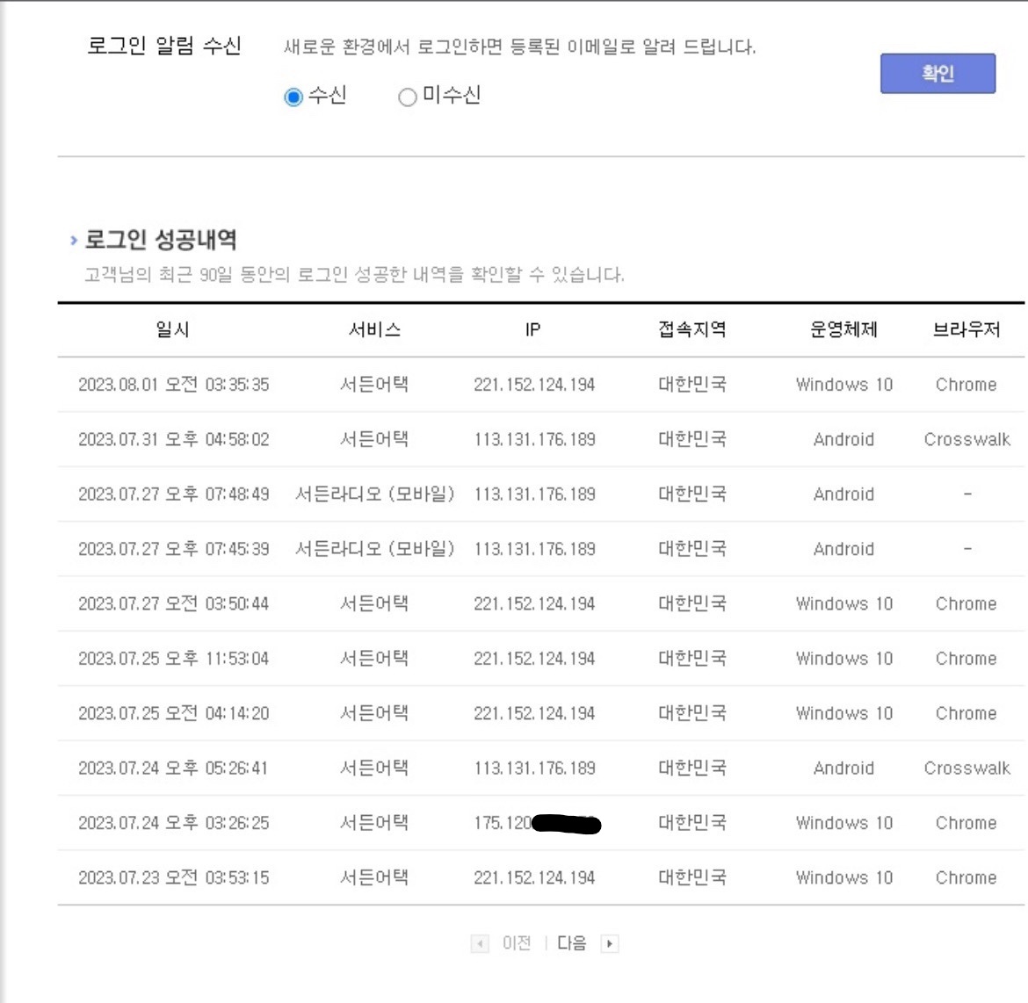
Task: Select the 미수신 radio button
Action: coord(407,97)
